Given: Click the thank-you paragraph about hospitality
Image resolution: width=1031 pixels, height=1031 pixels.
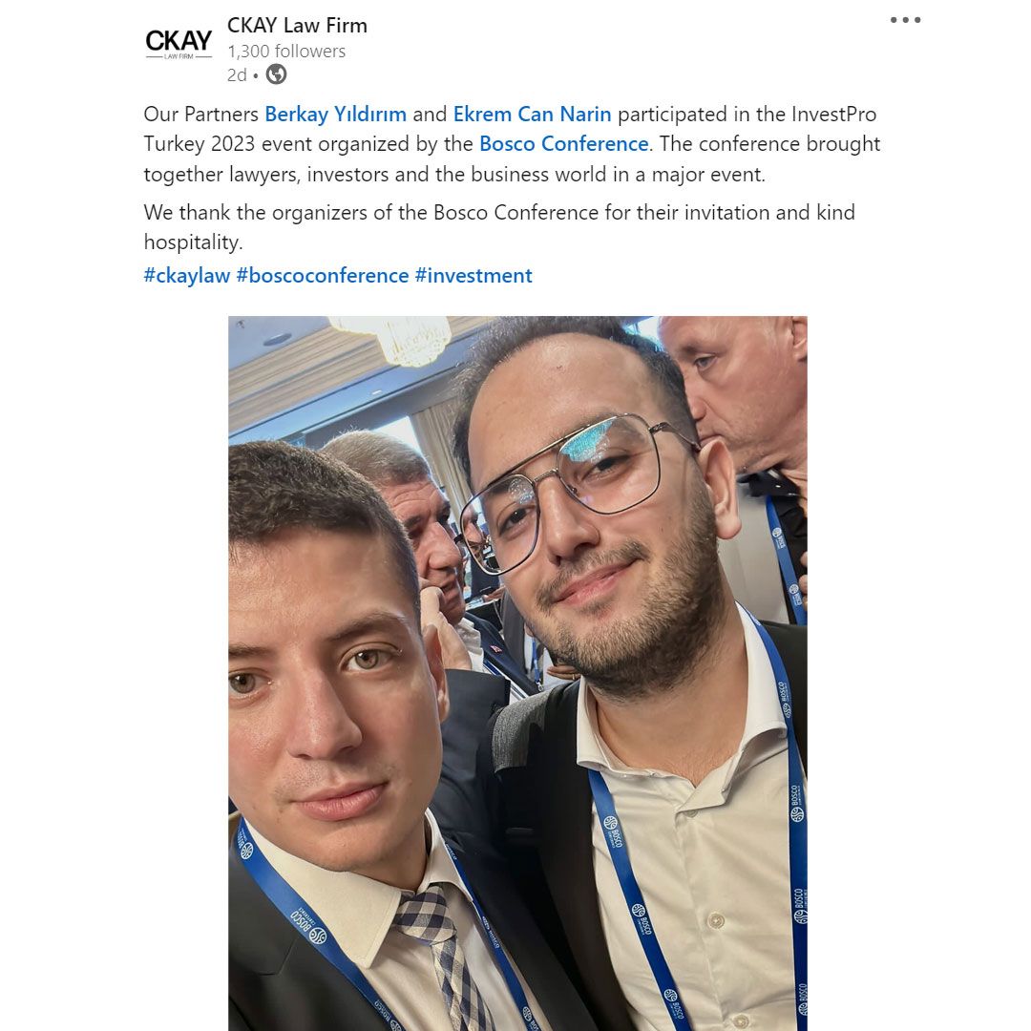Looking at the screenshot, I should point(499,227).
